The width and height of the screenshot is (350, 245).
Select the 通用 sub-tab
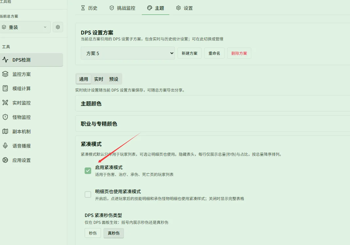click(83, 79)
